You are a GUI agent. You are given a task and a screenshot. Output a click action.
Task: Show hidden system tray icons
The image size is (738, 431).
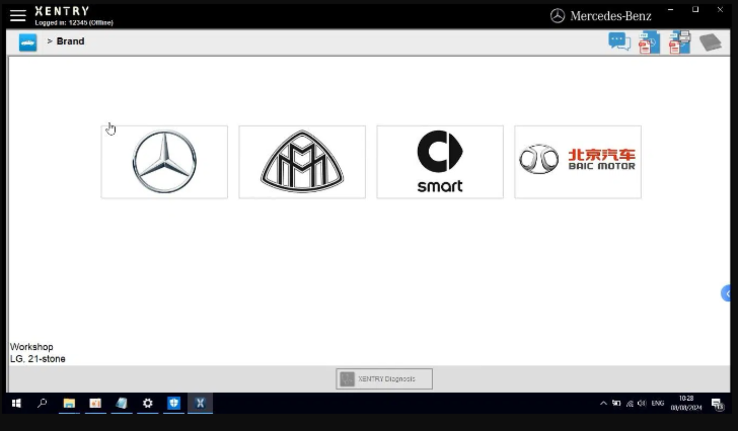tap(603, 403)
